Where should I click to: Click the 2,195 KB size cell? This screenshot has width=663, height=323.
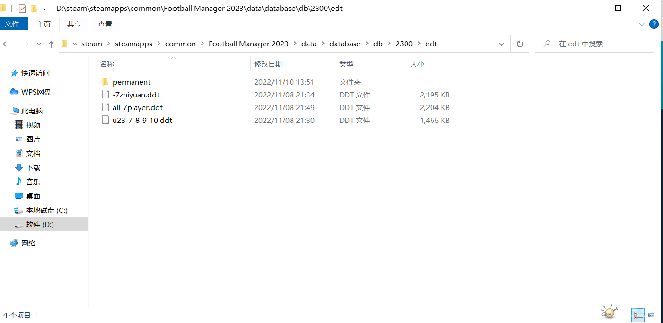(x=434, y=95)
